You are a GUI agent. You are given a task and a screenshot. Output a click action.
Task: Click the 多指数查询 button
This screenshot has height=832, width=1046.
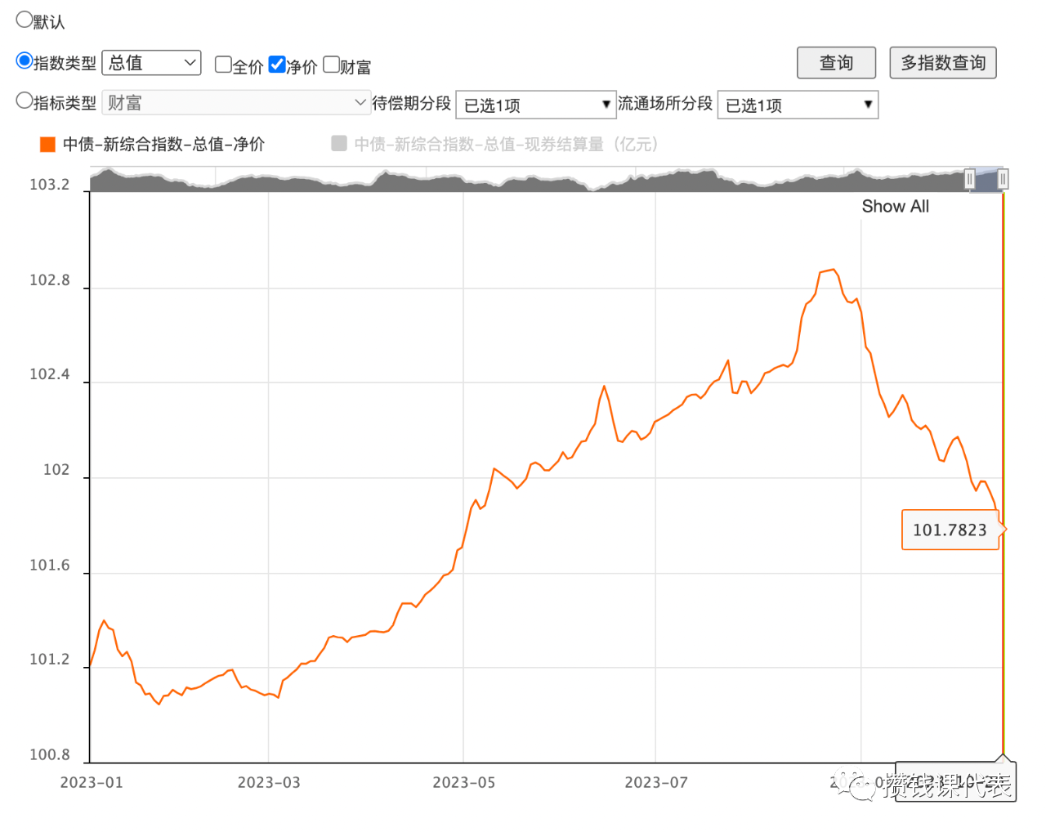[943, 63]
